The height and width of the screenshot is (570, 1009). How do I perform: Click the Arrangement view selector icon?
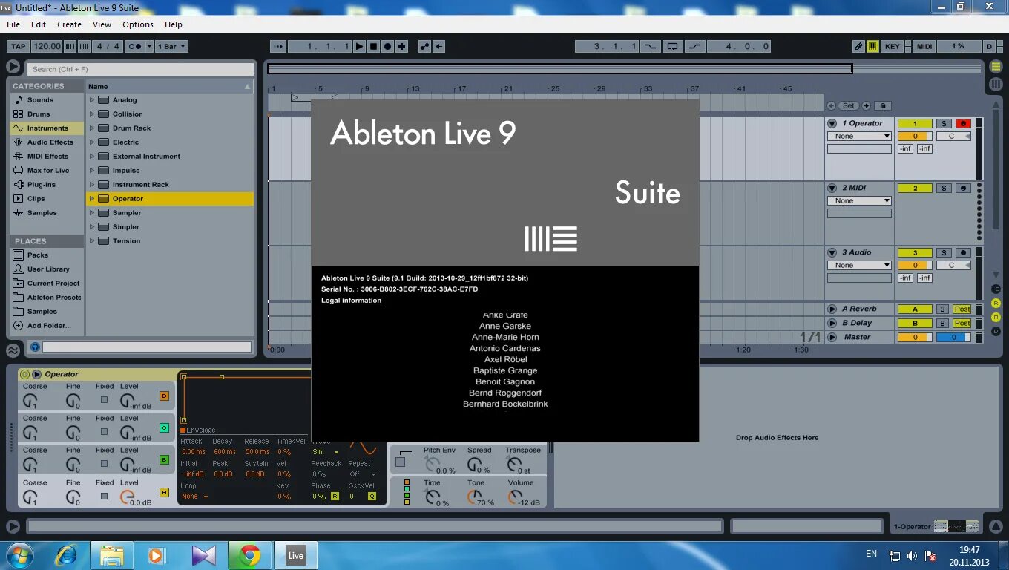click(x=996, y=67)
